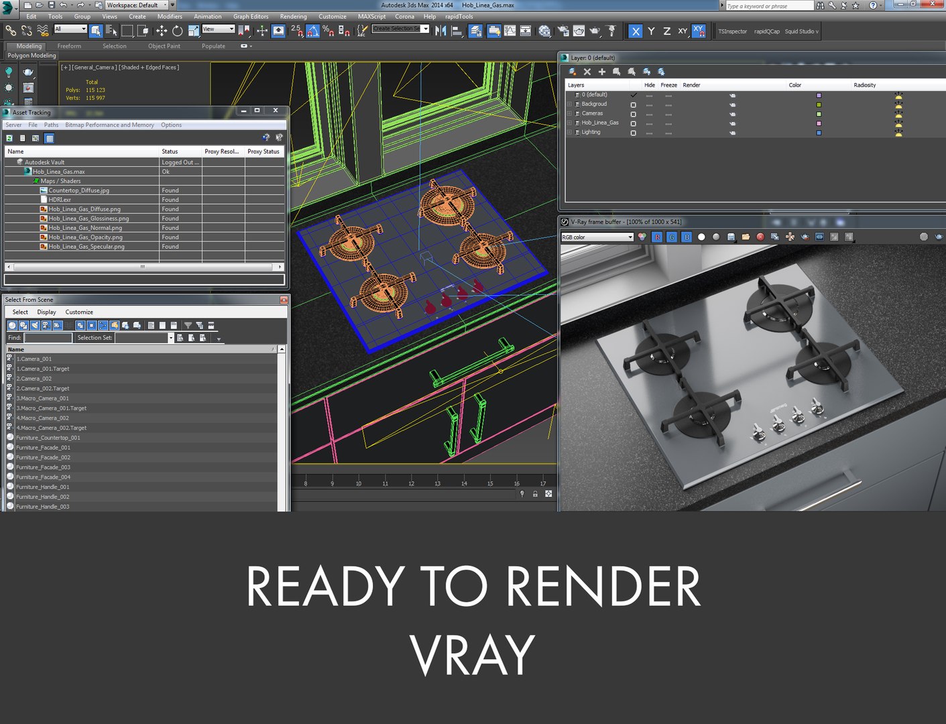Restrict to Z axis constraint
The width and height of the screenshot is (946, 724).
pos(666,31)
